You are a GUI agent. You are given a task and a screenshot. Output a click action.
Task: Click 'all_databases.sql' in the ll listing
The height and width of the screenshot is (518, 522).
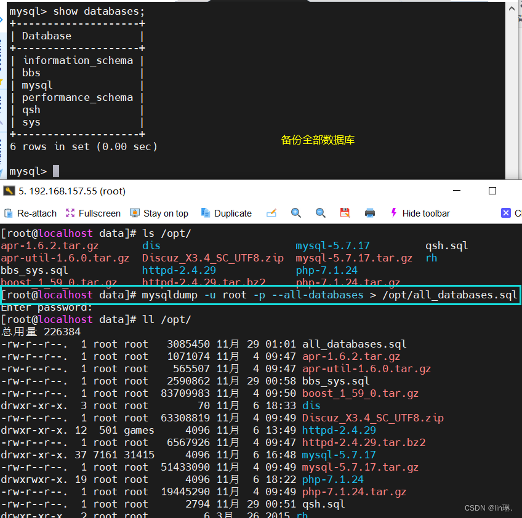coord(354,344)
